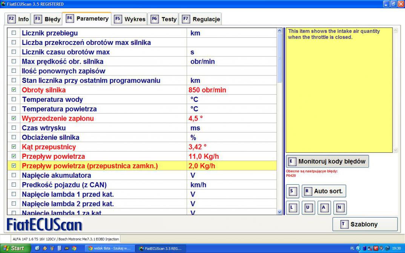Uncheck Wyprzedzenie zapłonu parameter
This screenshot has height=253, width=405.
click(x=14, y=118)
